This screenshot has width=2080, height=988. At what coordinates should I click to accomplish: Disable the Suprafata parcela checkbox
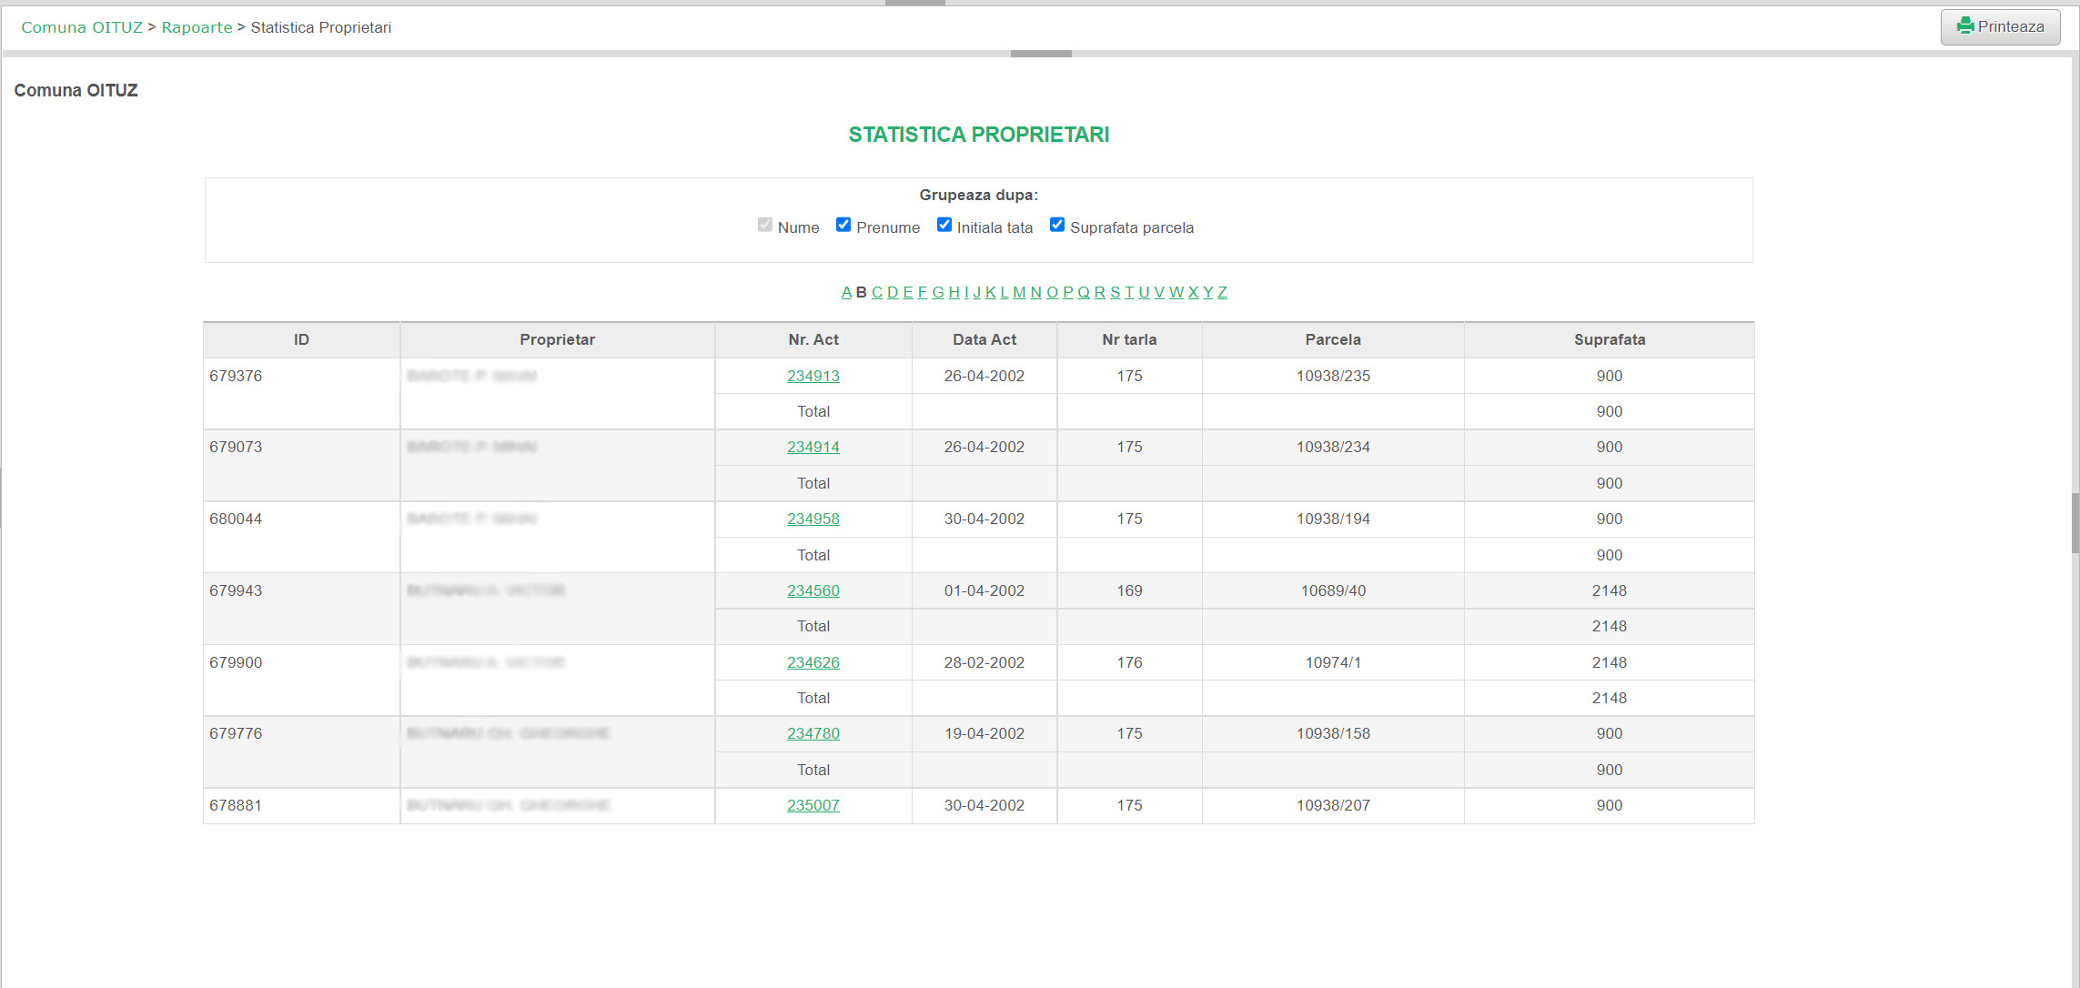coord(1057,225)
